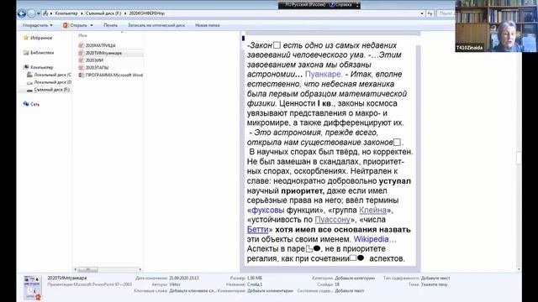This screenshot has width=538, height=302.
Task: Open the recent locations dropdown beside navigation arrows
Action: [x=39, y=13]
